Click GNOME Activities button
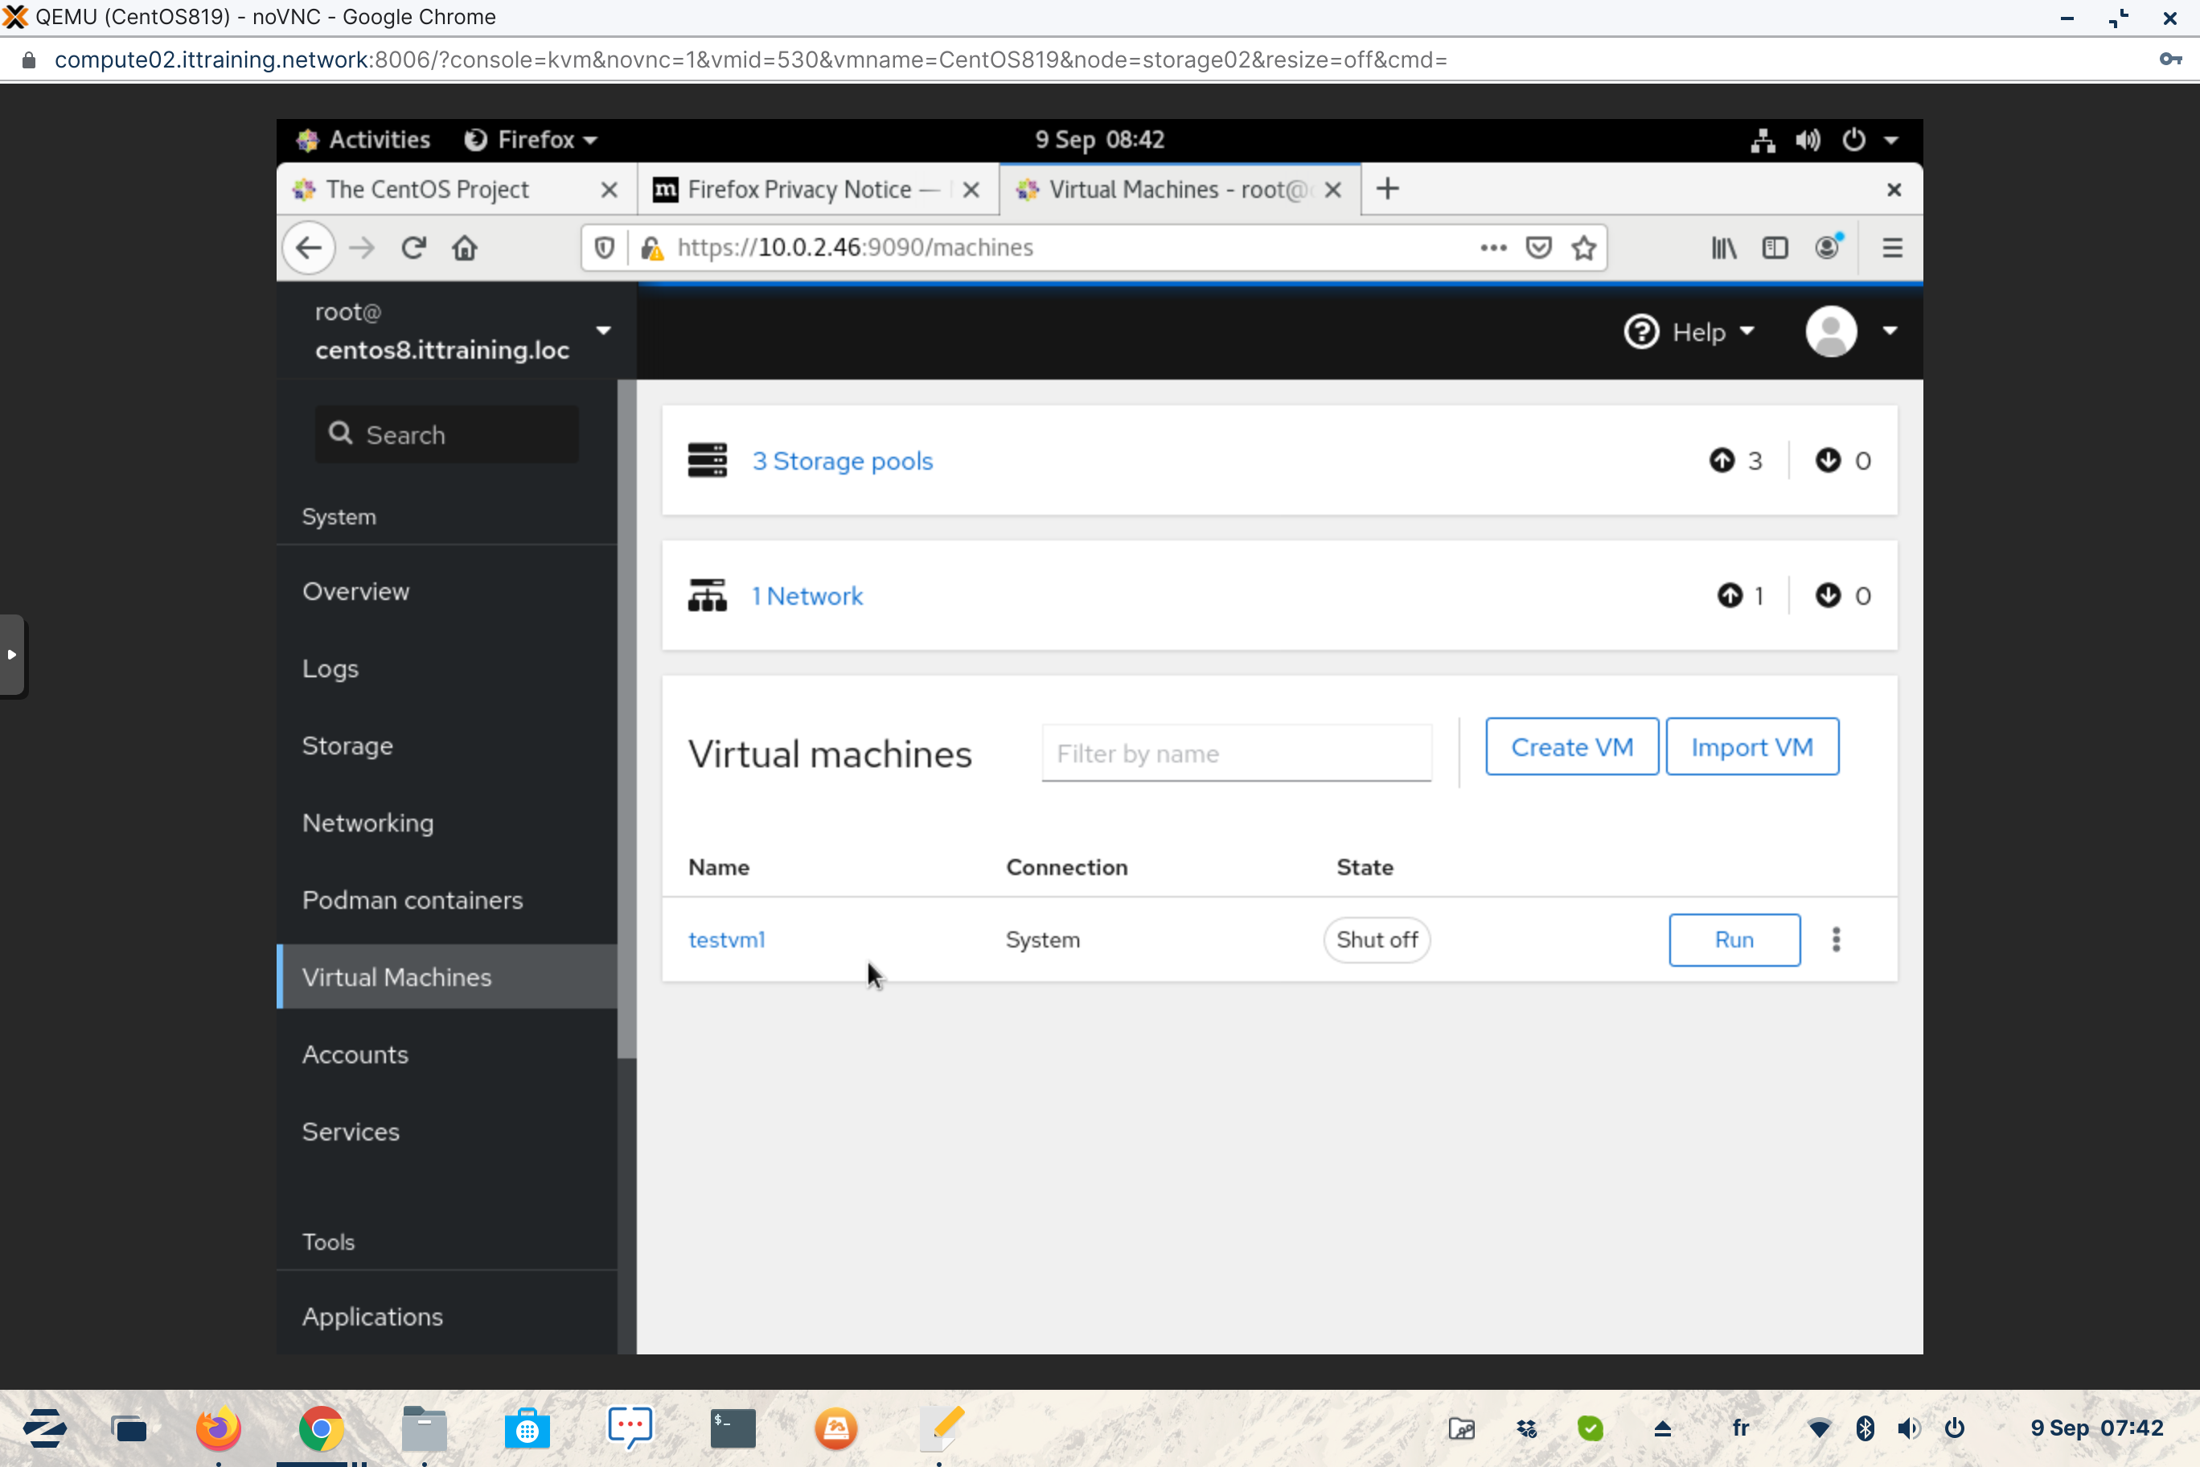Image resolution: width=2200 pixels, height=1467 pixels. [364, 139]
